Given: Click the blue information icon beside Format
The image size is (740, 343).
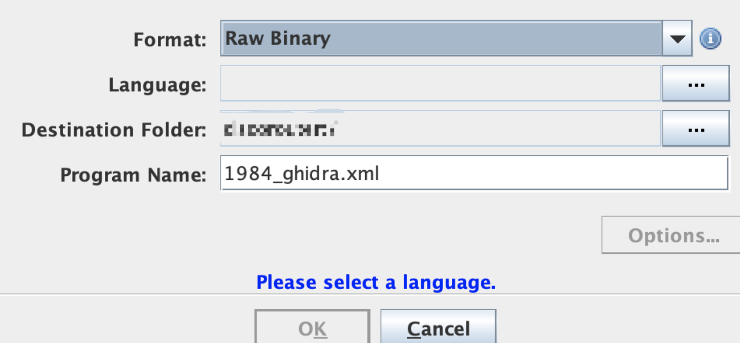Looking at the screenshot, I should (x=711, y=38).
